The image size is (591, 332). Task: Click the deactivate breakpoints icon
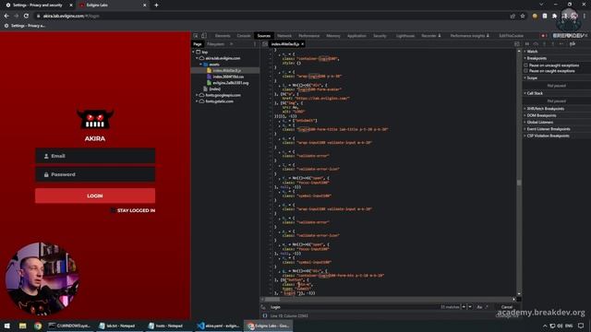[573, 44]
